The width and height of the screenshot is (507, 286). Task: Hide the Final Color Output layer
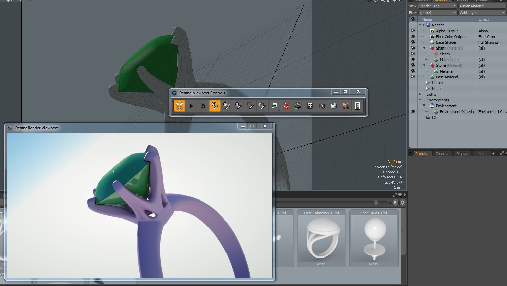(x=413, y=36)
